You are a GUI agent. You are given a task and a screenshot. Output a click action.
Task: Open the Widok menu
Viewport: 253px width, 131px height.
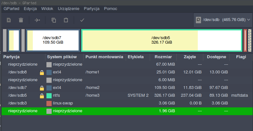click(47, 8)
